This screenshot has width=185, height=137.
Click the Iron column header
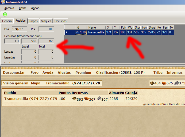click(x=144, y=27)
